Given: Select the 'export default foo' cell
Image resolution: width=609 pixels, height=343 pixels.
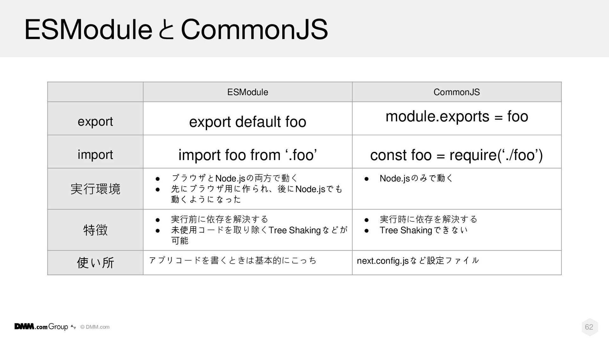Looking at the screenshot, I should tap(247, 118).
